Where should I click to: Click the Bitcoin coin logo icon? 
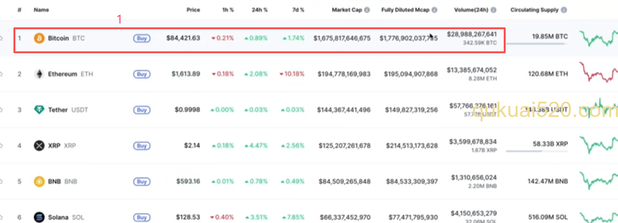pyautogui.click(x=39, y=38)
